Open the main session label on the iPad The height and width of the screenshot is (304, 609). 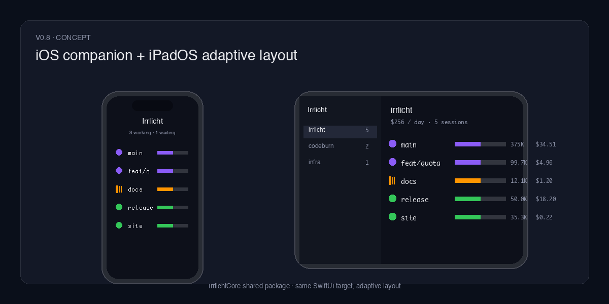tap(409, 145)
